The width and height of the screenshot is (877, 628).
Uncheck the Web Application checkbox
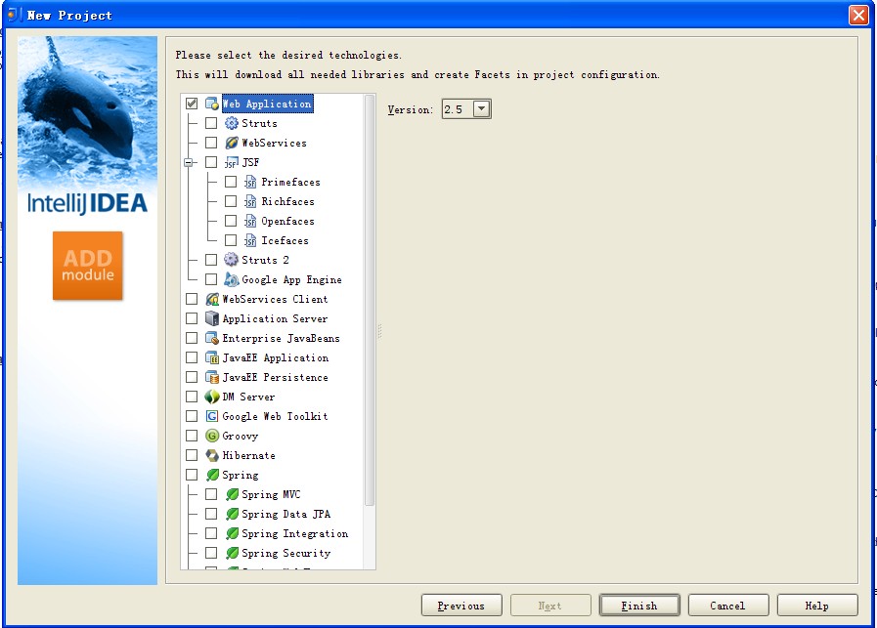pos(191,103)
